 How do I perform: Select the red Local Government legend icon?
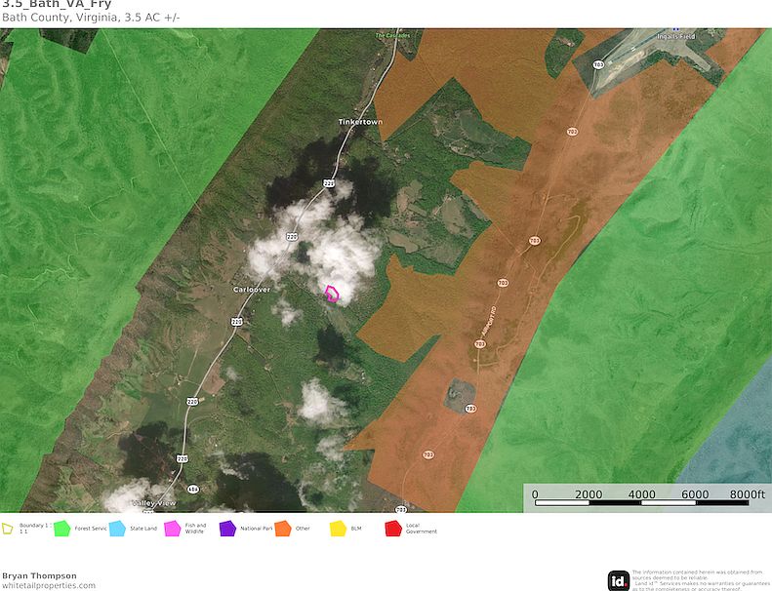(393, 529)
